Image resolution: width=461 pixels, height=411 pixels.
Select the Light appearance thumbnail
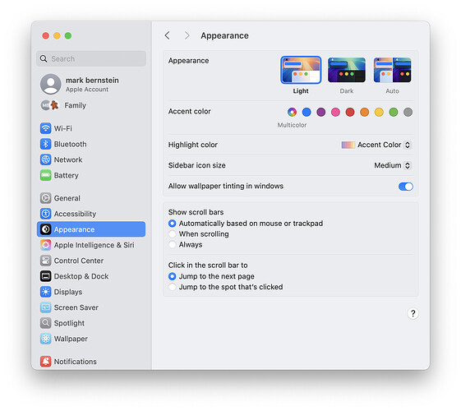301,70
